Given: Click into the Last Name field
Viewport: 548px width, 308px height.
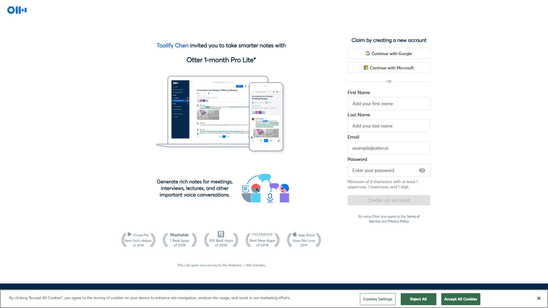Looking at the screenshot, I should point(389,126).
